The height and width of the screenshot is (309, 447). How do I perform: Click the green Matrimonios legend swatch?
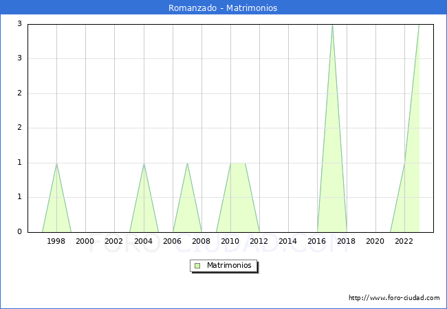click(197, 266)
